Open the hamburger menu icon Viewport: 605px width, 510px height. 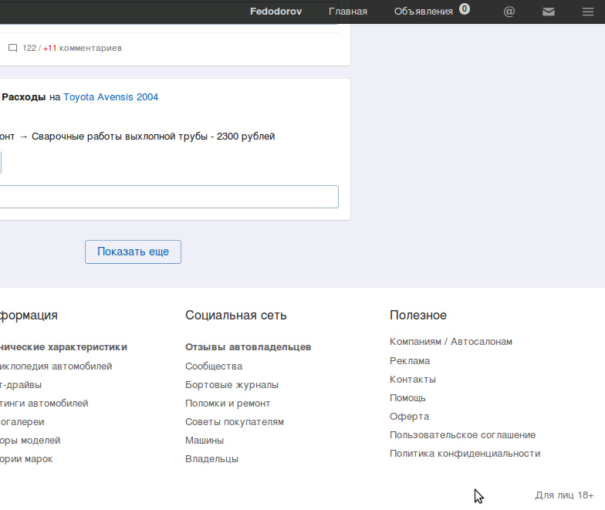pyautogui.click(x=588, y=12)
